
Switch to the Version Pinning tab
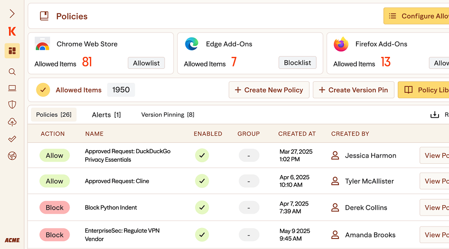pos(167,115)
